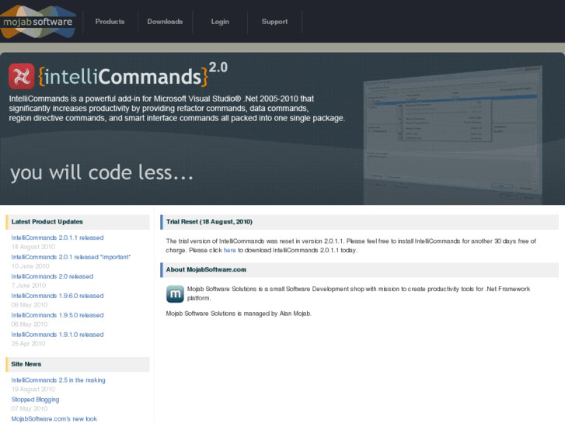Click the 'Trial Reset (18 August, 2010)' heading
The image size is (565, 423).
point(209,222)
